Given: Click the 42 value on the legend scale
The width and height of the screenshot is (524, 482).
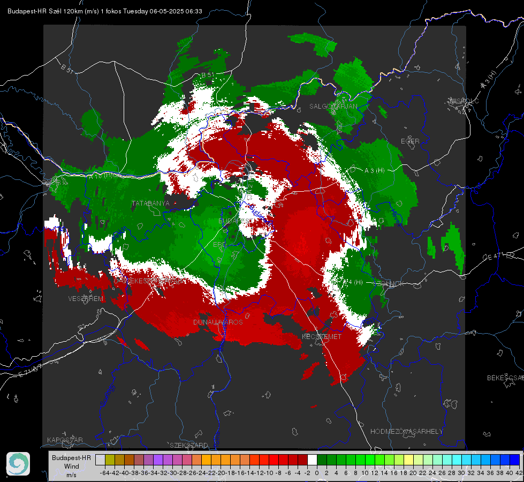Looking at the screenshot, I should (519, 473).
